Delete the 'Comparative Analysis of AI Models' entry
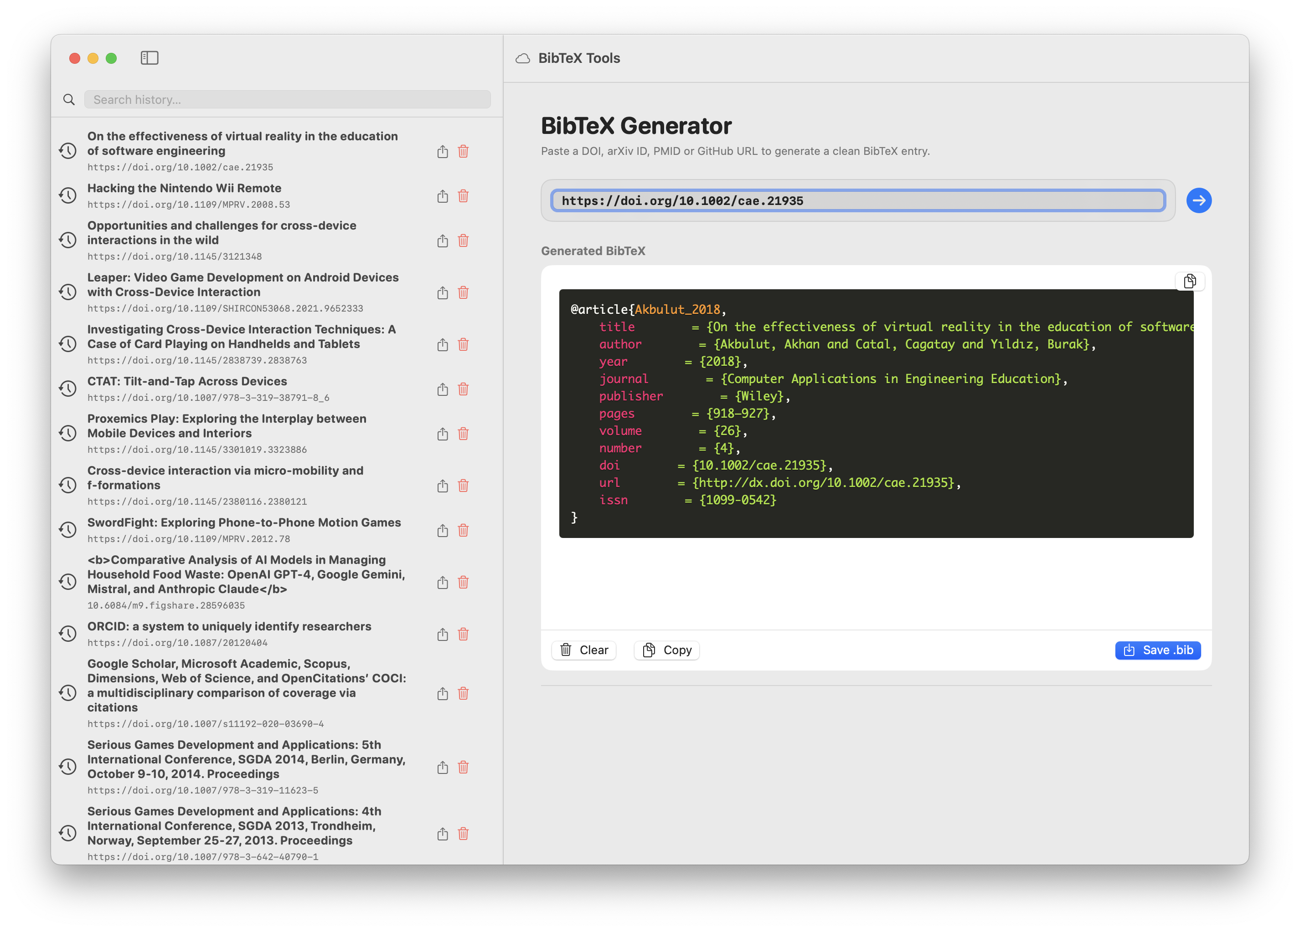The image size is (1300, 932). [x=463, y=582]
